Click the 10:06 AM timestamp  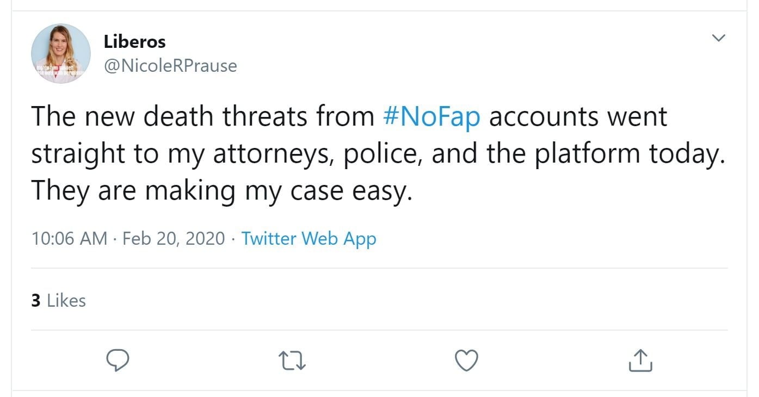tap(69, 238)
